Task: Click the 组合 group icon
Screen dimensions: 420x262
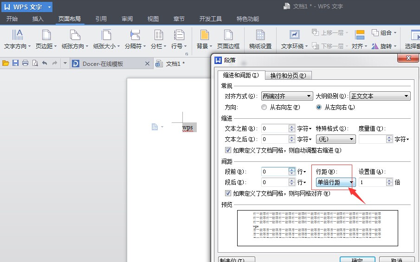Action: coord(375,32)
